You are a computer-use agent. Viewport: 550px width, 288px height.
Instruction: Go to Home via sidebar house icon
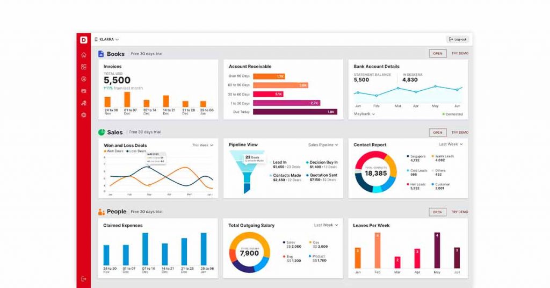pos(83,55)
